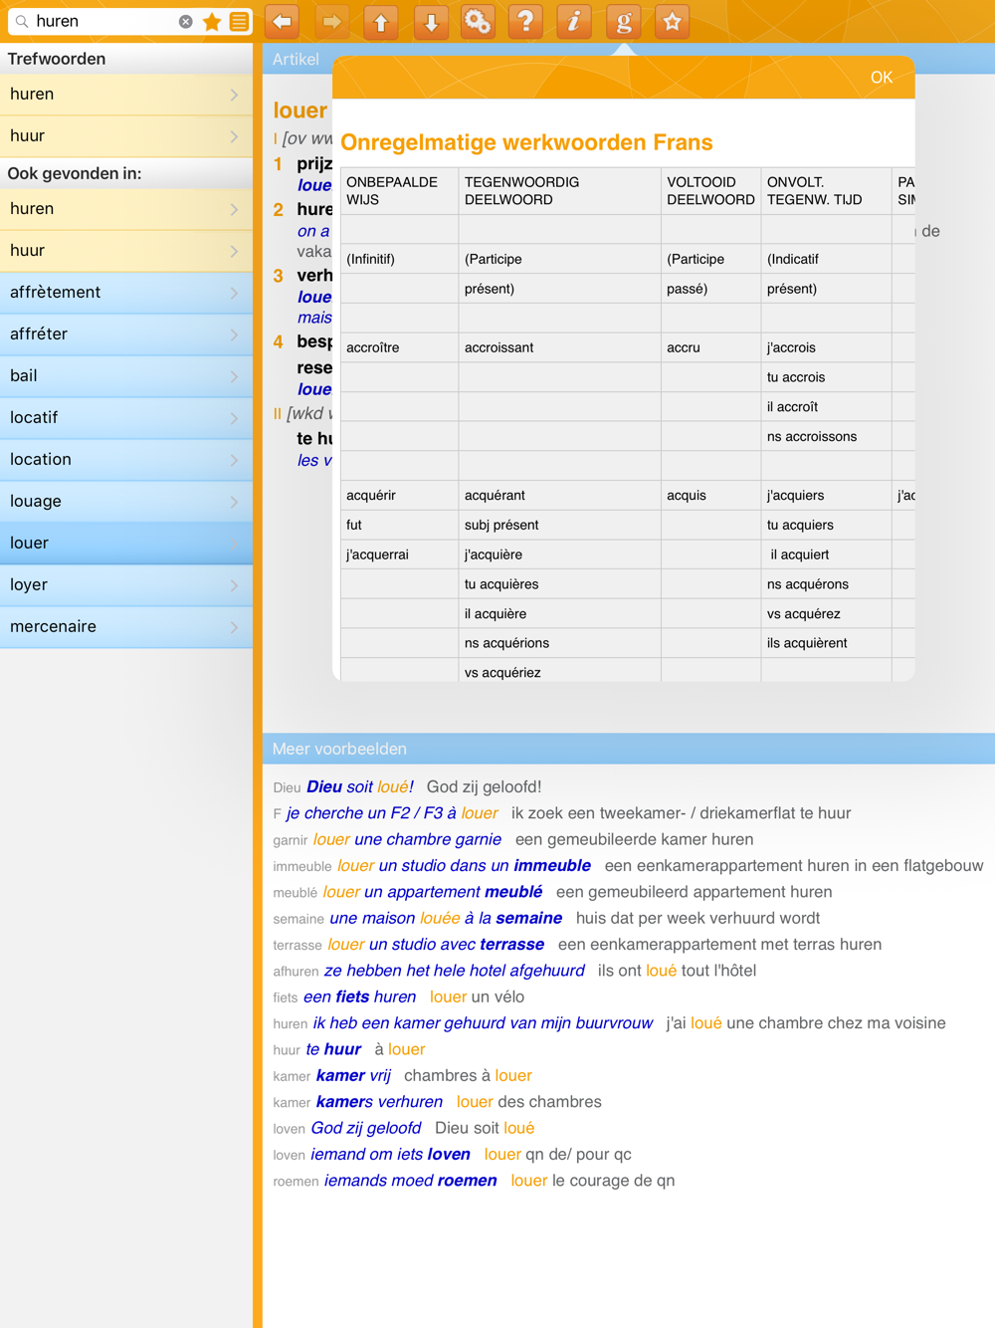Select 'louage' in the results list
995x1328 pixels.
coord(126,502)
